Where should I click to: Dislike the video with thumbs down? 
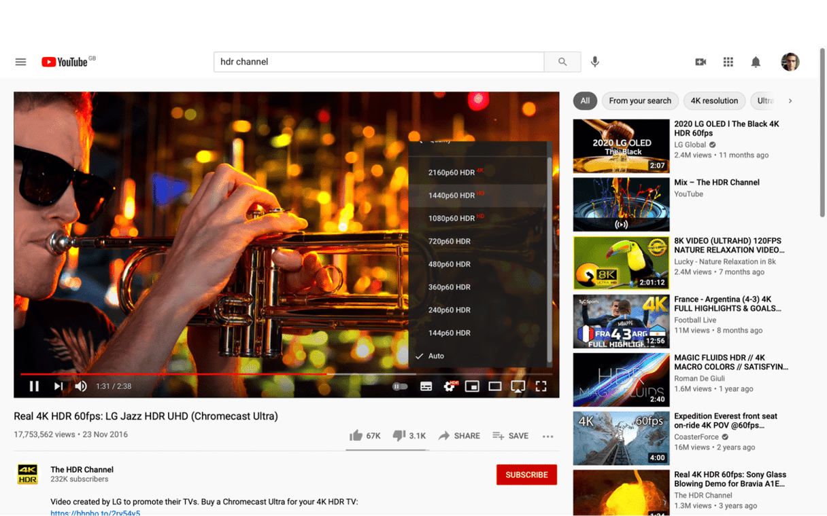tap(409, 436)
